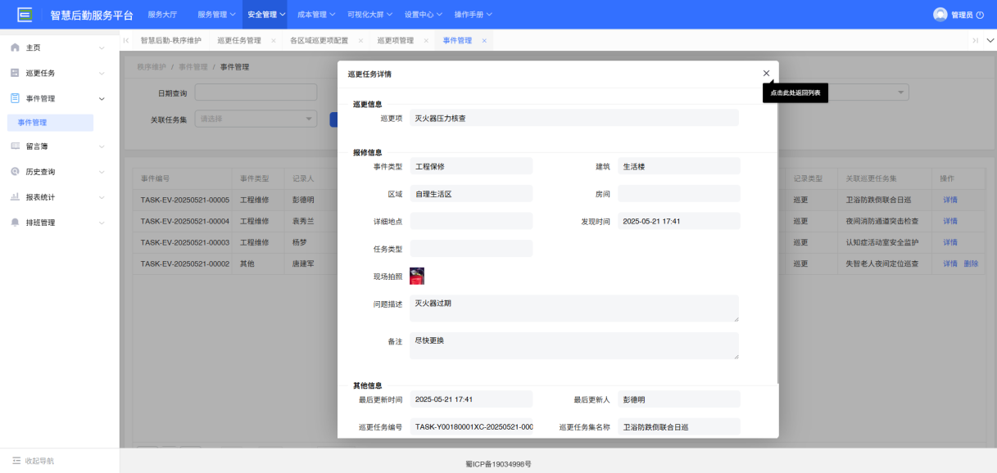
Task: Click TASK-EV-20250521-00005 cell in table
Action: pyautogui.click(x=184, y=200)
